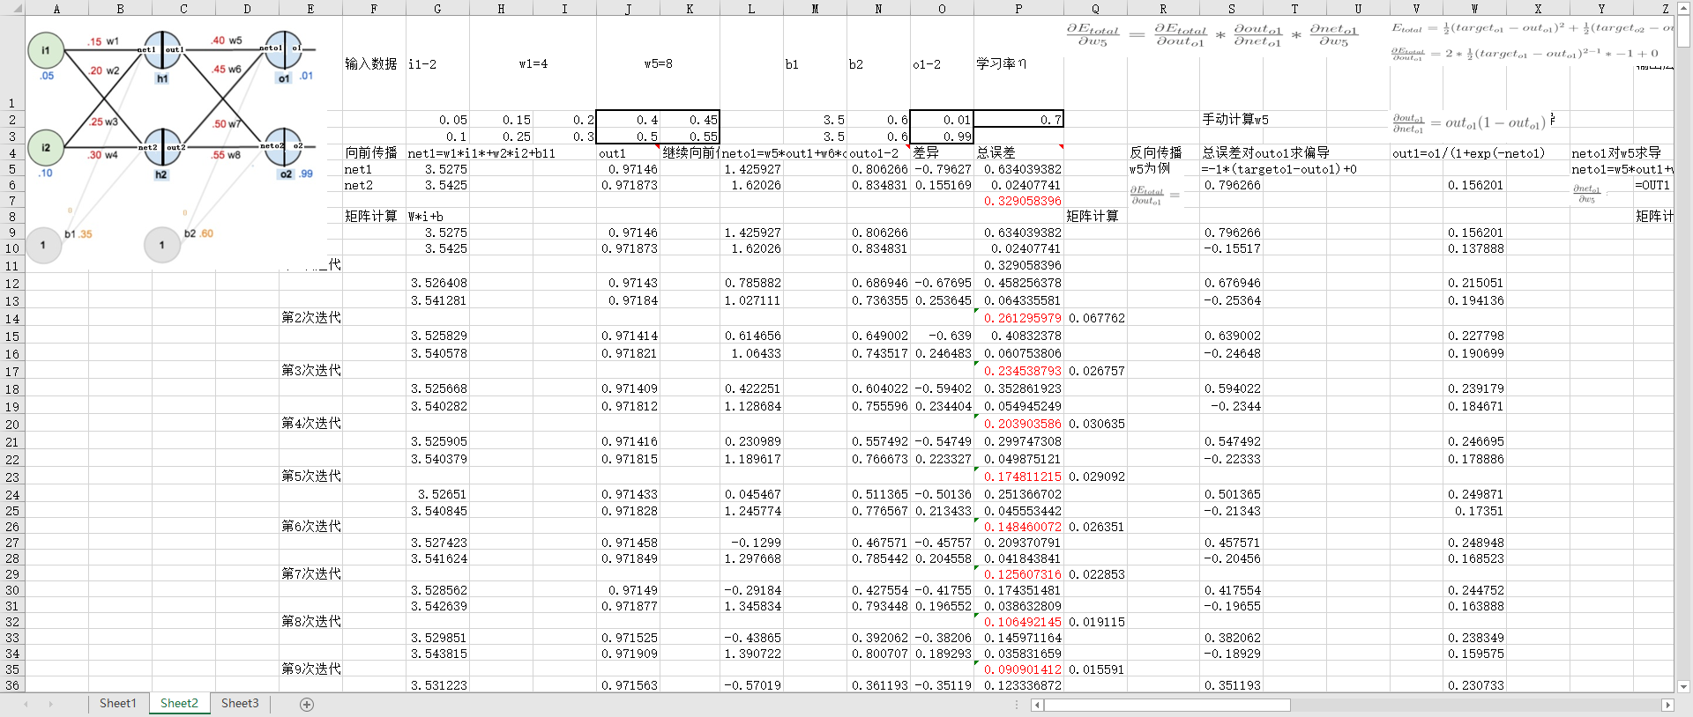Click the 第8次迭代 label
The width and height of the screenshot is (1693, 717).
pos(310,621)
